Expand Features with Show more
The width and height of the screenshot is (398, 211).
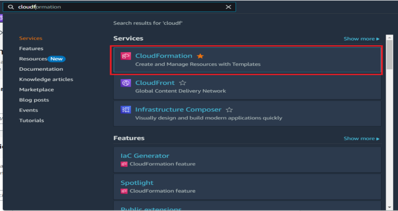click(361, 138)
